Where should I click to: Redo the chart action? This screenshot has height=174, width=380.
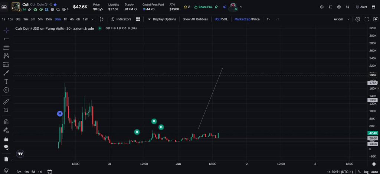click(x=278, y=19)
